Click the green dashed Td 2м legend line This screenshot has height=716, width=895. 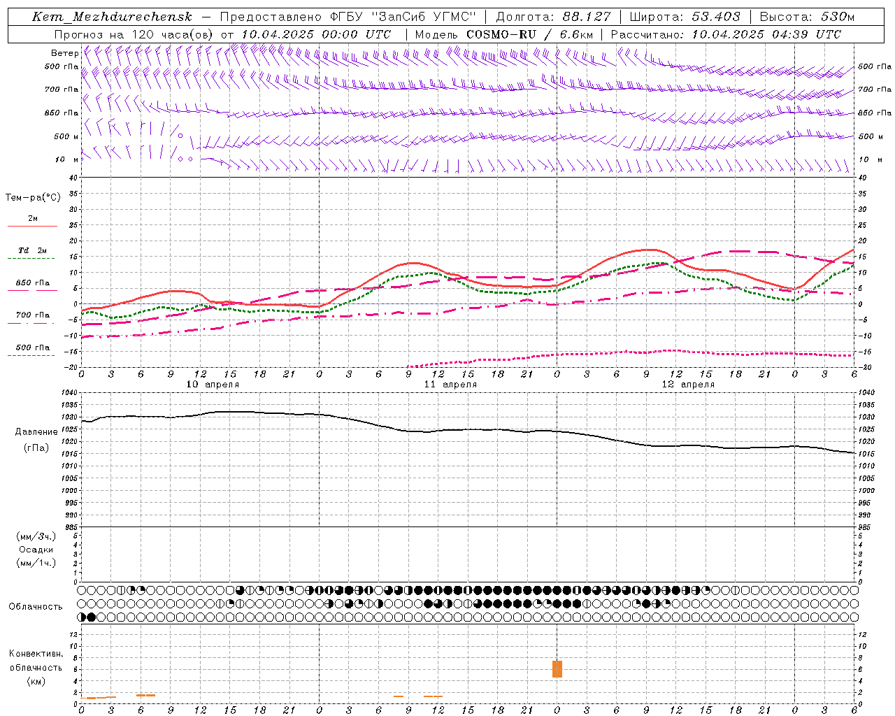(31, 258)
